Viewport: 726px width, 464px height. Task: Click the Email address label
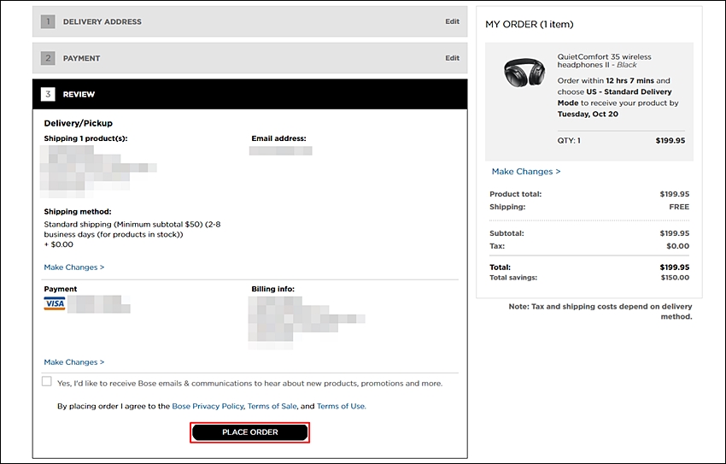[x=278, y=138]
